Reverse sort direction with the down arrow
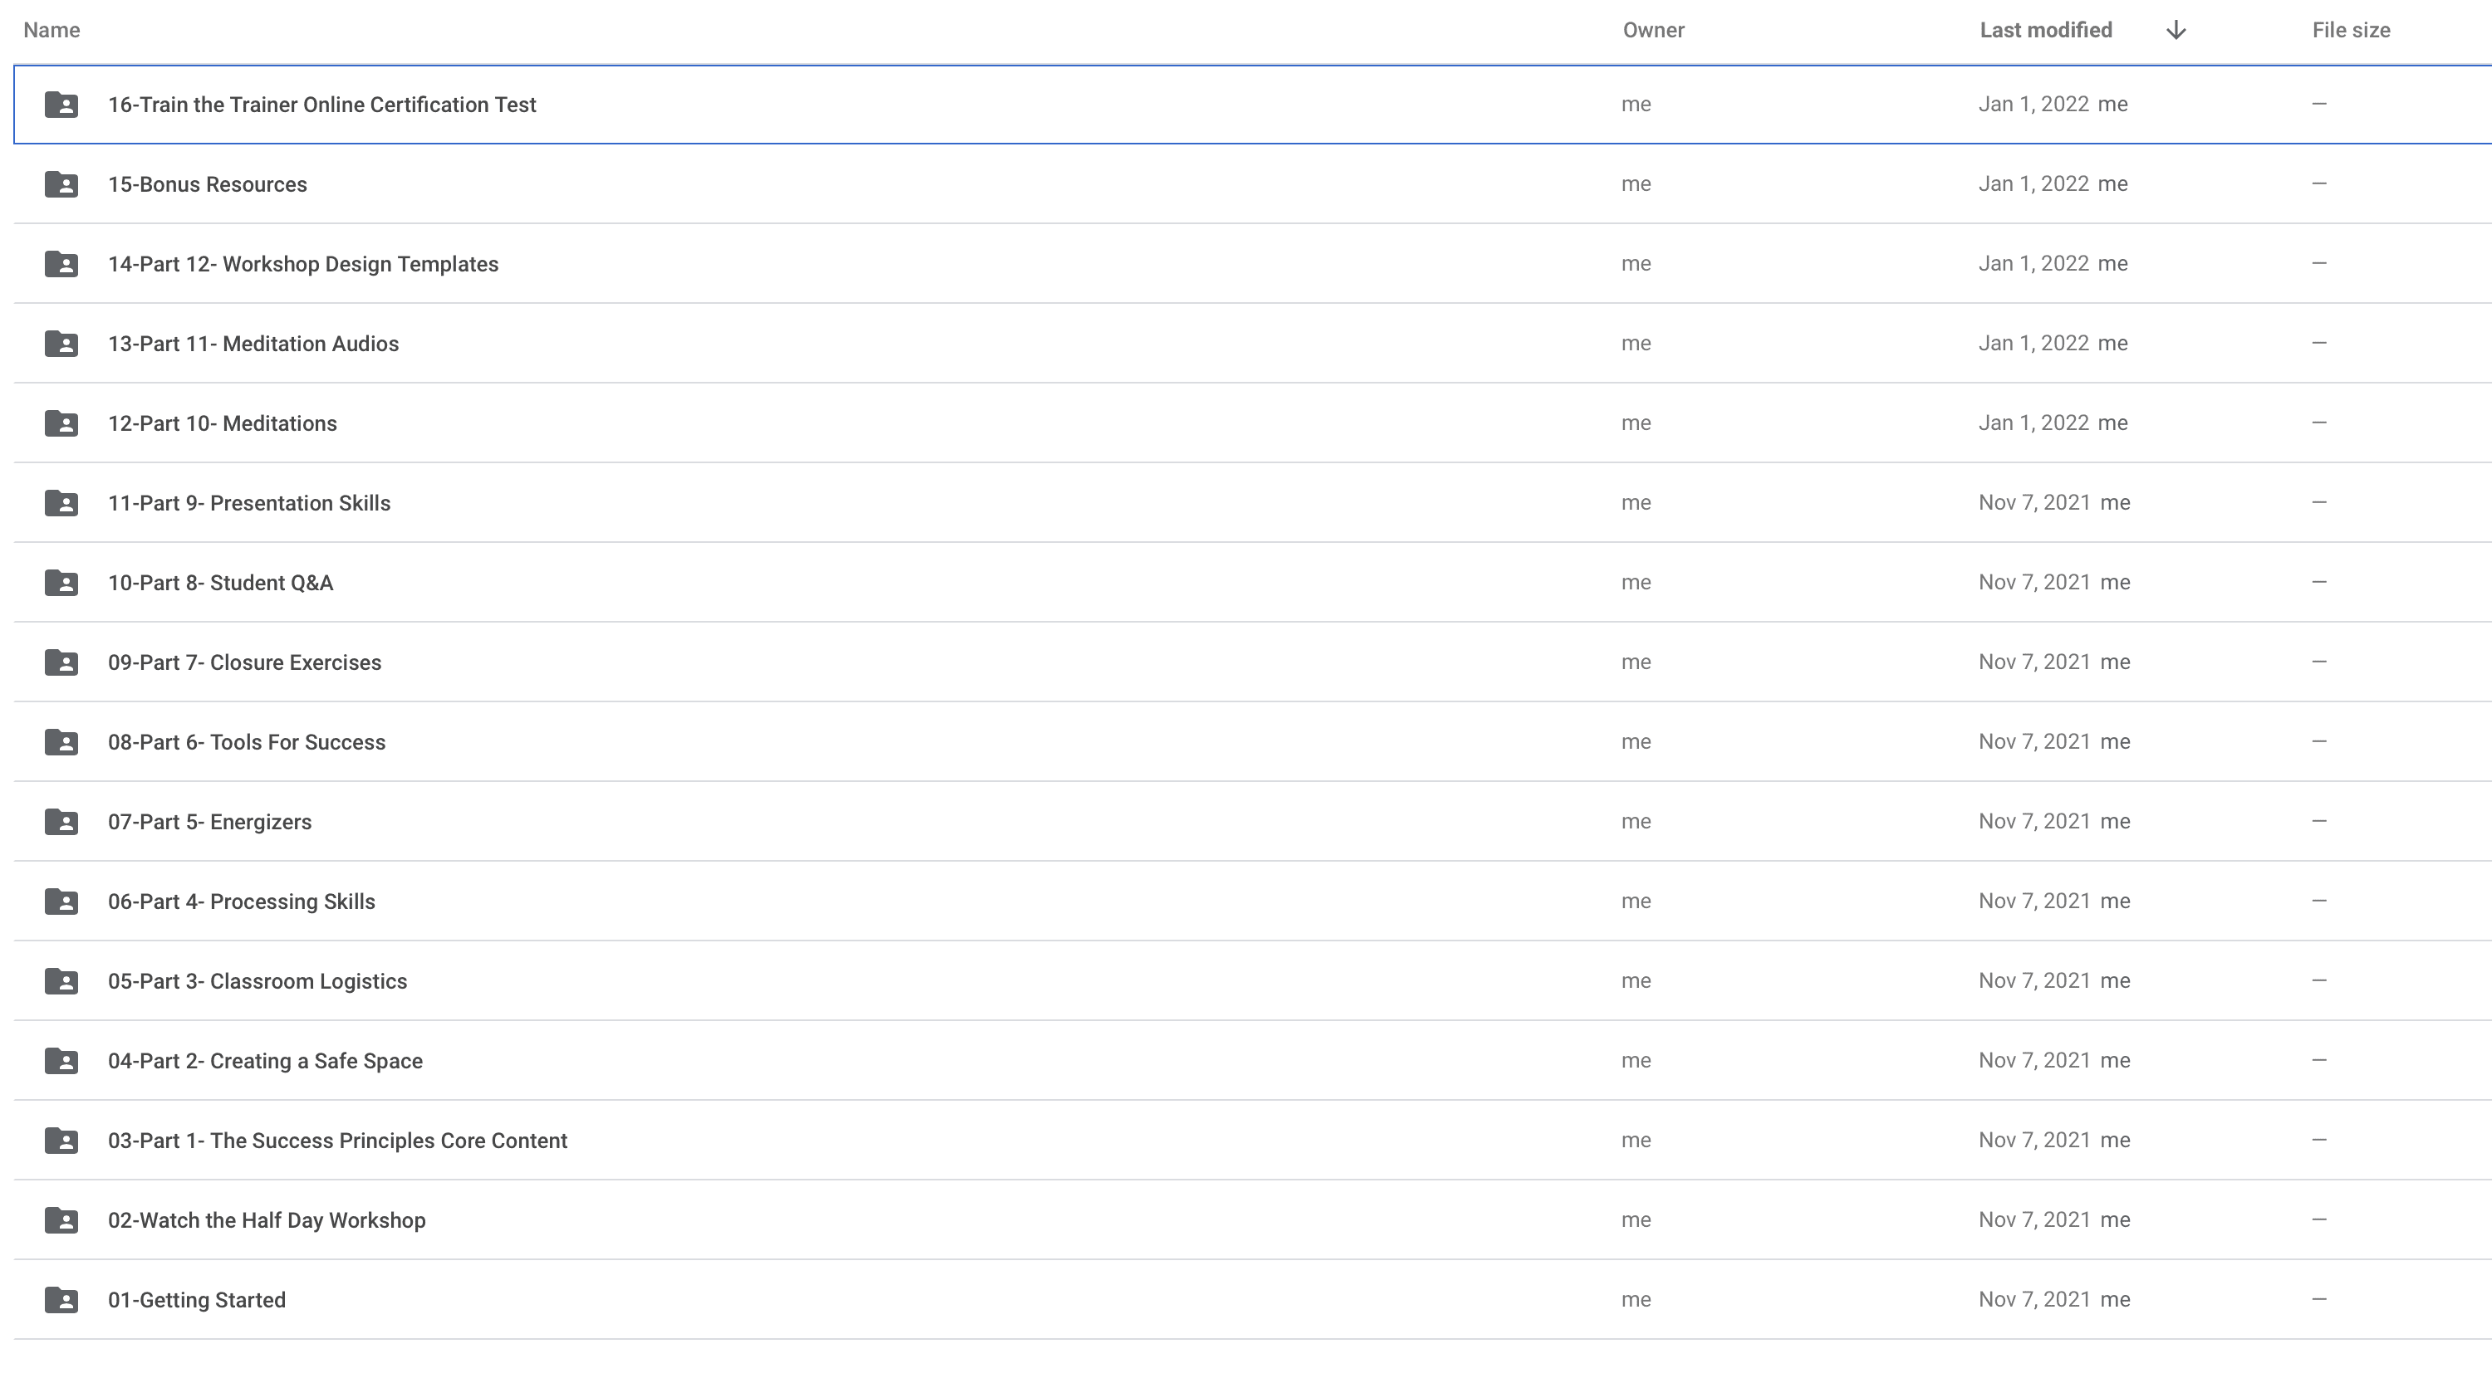The height and width of the screenshot is (1378, 2492). tap(2176, 30)
